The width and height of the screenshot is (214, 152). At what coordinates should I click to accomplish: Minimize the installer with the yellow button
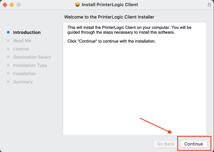pyautogui.click(x=12, y=5)
